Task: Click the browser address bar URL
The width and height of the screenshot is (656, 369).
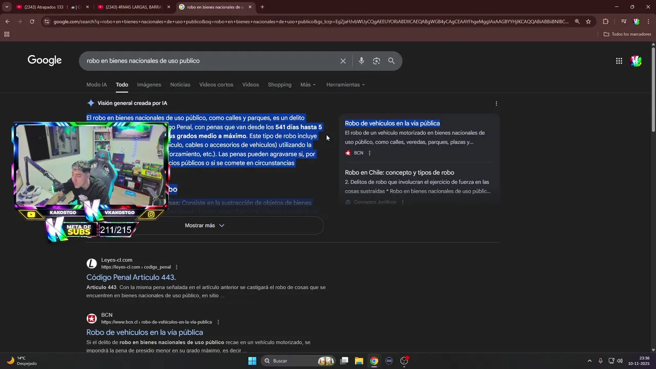Action: (x=310, y=22)
